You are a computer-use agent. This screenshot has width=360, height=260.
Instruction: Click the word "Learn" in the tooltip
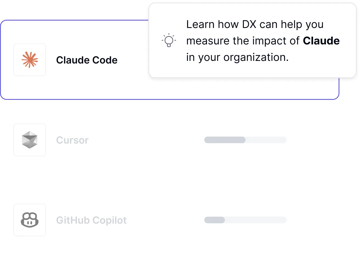200,24
